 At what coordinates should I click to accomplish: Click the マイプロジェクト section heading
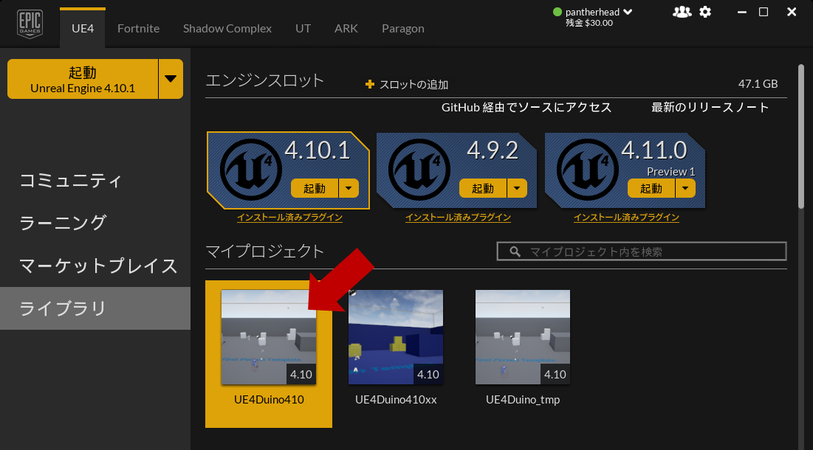(265, 251)
